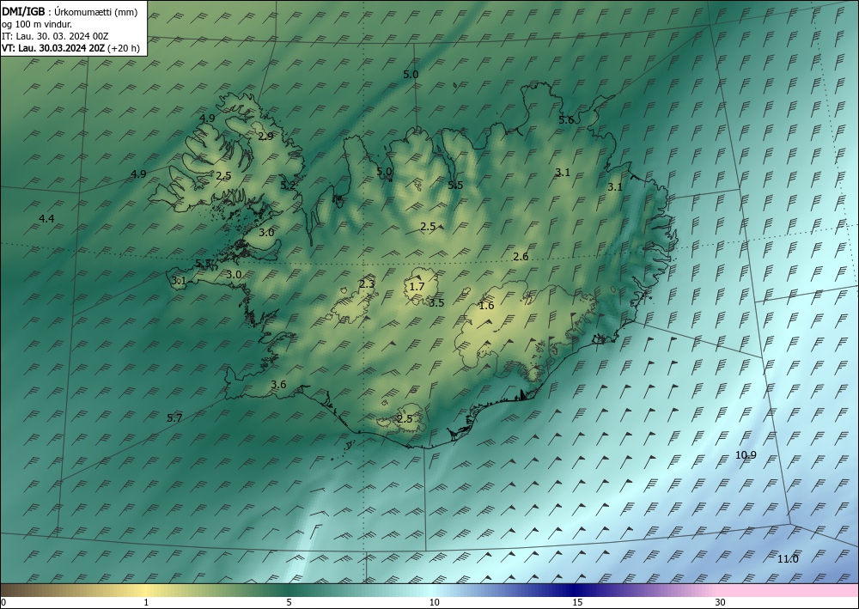Select the 11.0 value in the bottom corner
The height and width of the screenshot is (609, 859).
point(788,559)
